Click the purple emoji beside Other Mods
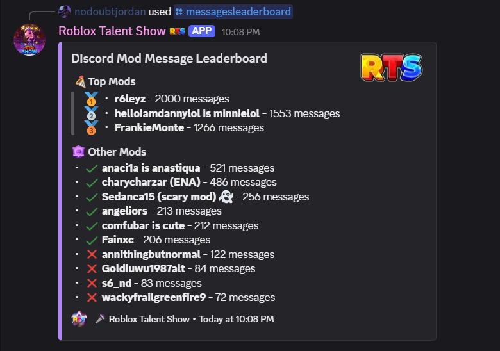 pyautogui.click(x=78, y=152)
